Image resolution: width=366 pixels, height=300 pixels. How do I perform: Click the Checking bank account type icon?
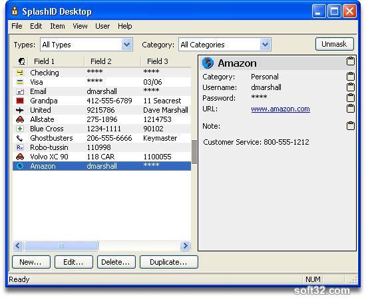tap(20, 73)
